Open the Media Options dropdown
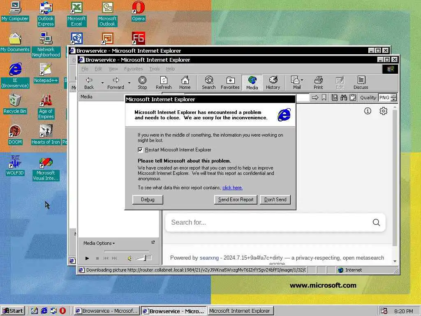 (x=99, y=243)
